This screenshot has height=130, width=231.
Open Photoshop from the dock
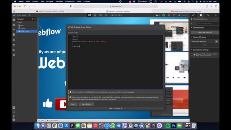click(x=174, y=126)
